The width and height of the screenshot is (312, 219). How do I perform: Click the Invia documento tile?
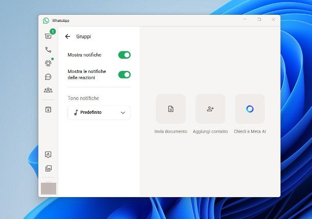pos(171,109)
